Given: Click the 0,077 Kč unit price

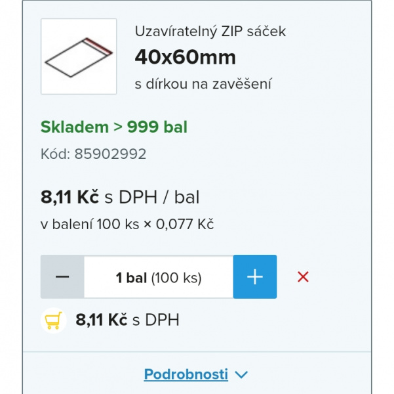Looking at the screenshot, I should pyautogui.click(x=185, y=224).
